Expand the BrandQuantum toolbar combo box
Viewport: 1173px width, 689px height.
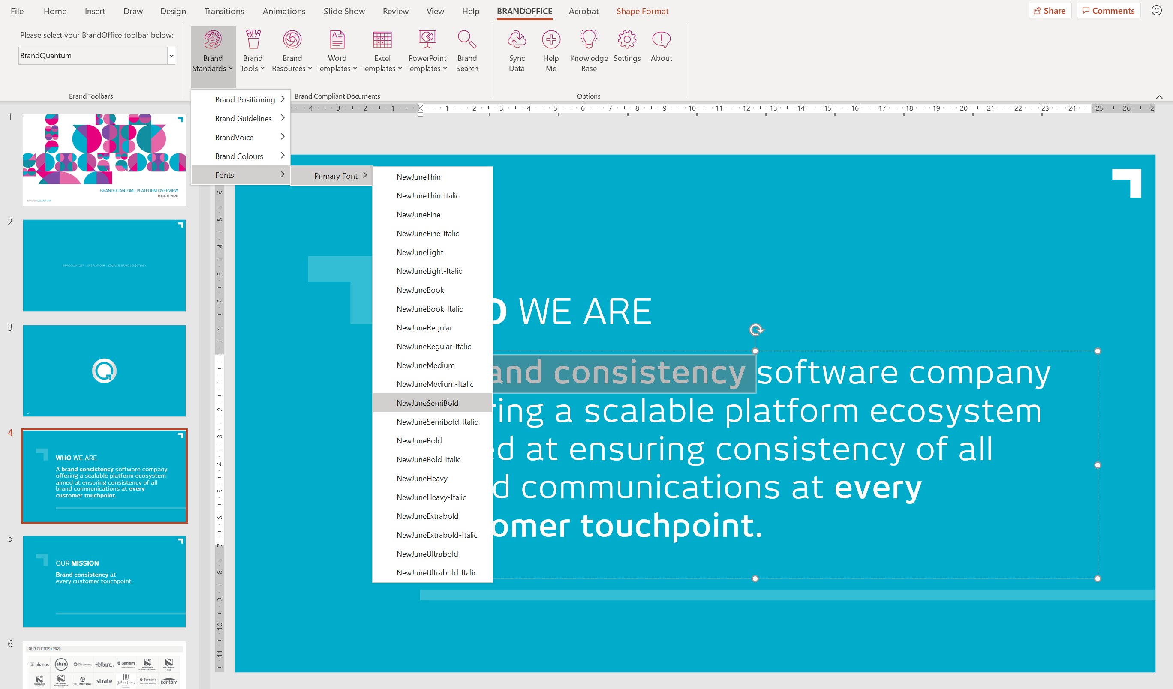171,56
